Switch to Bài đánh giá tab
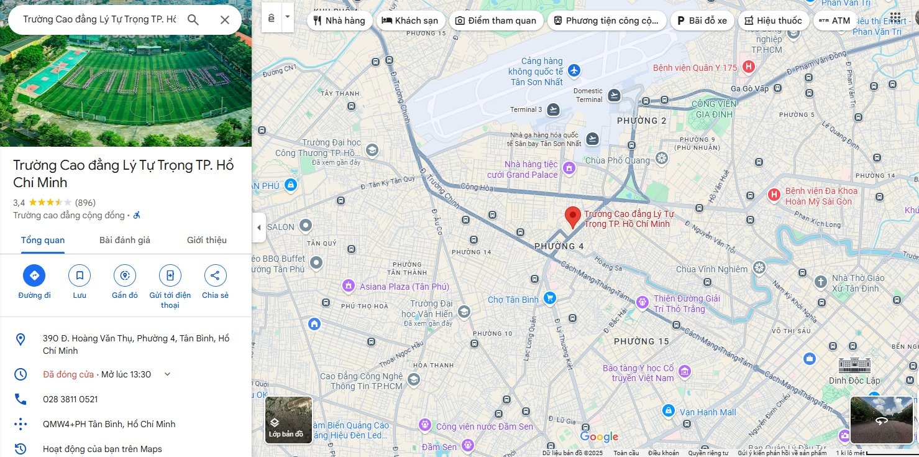 coord(125,240)
